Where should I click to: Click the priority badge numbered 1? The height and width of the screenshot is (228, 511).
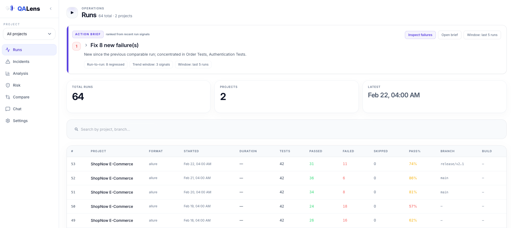tap(77, 46)
